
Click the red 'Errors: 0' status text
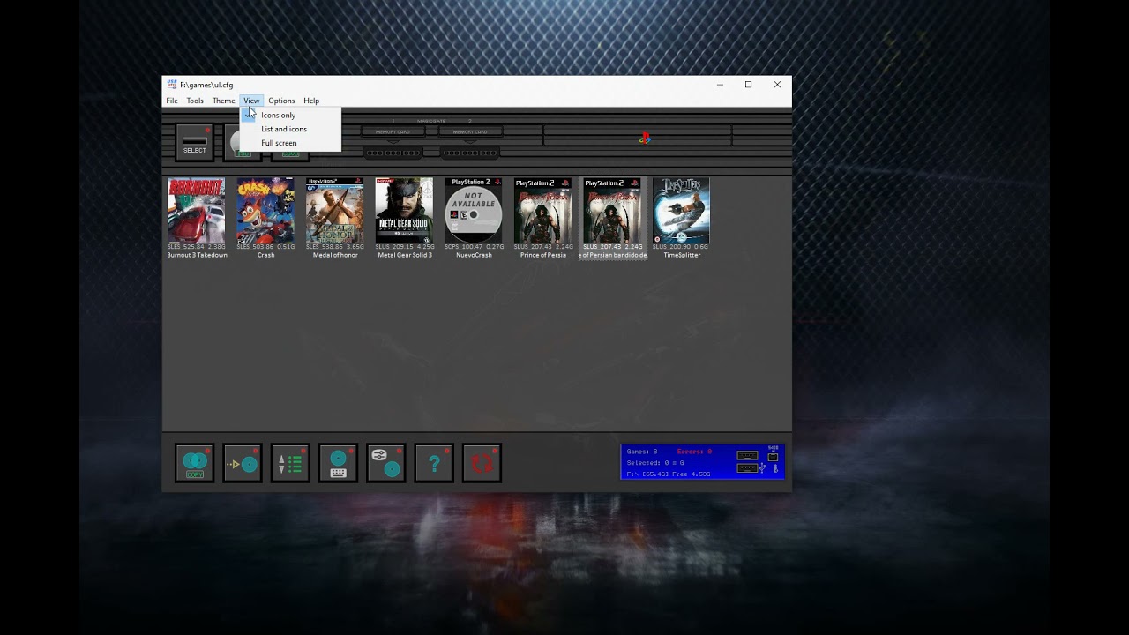pyautogui.click(x=695, y=452)
